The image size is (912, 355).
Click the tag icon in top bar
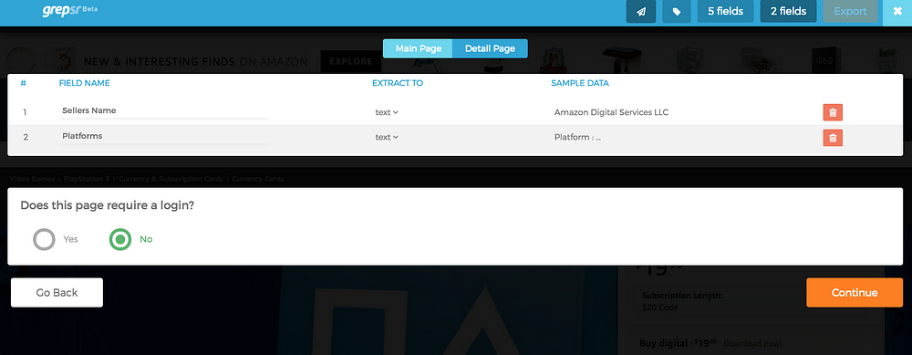pos(677,12)
